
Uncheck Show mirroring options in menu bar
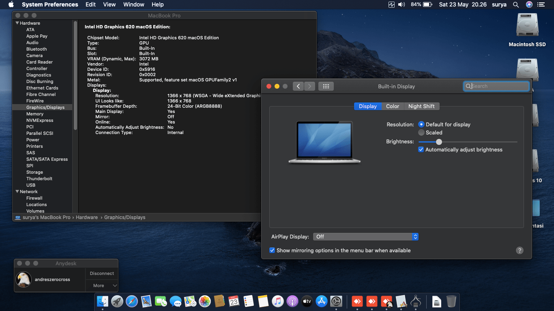coord(272,251)
